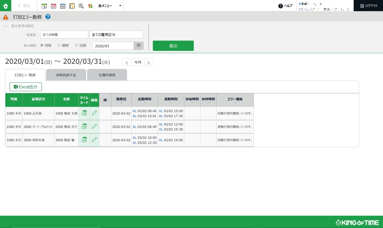This screenshot has height=228, width=383.
Task: Switch to the 休暇残数不足 tab
Action: tap(66, 75)
